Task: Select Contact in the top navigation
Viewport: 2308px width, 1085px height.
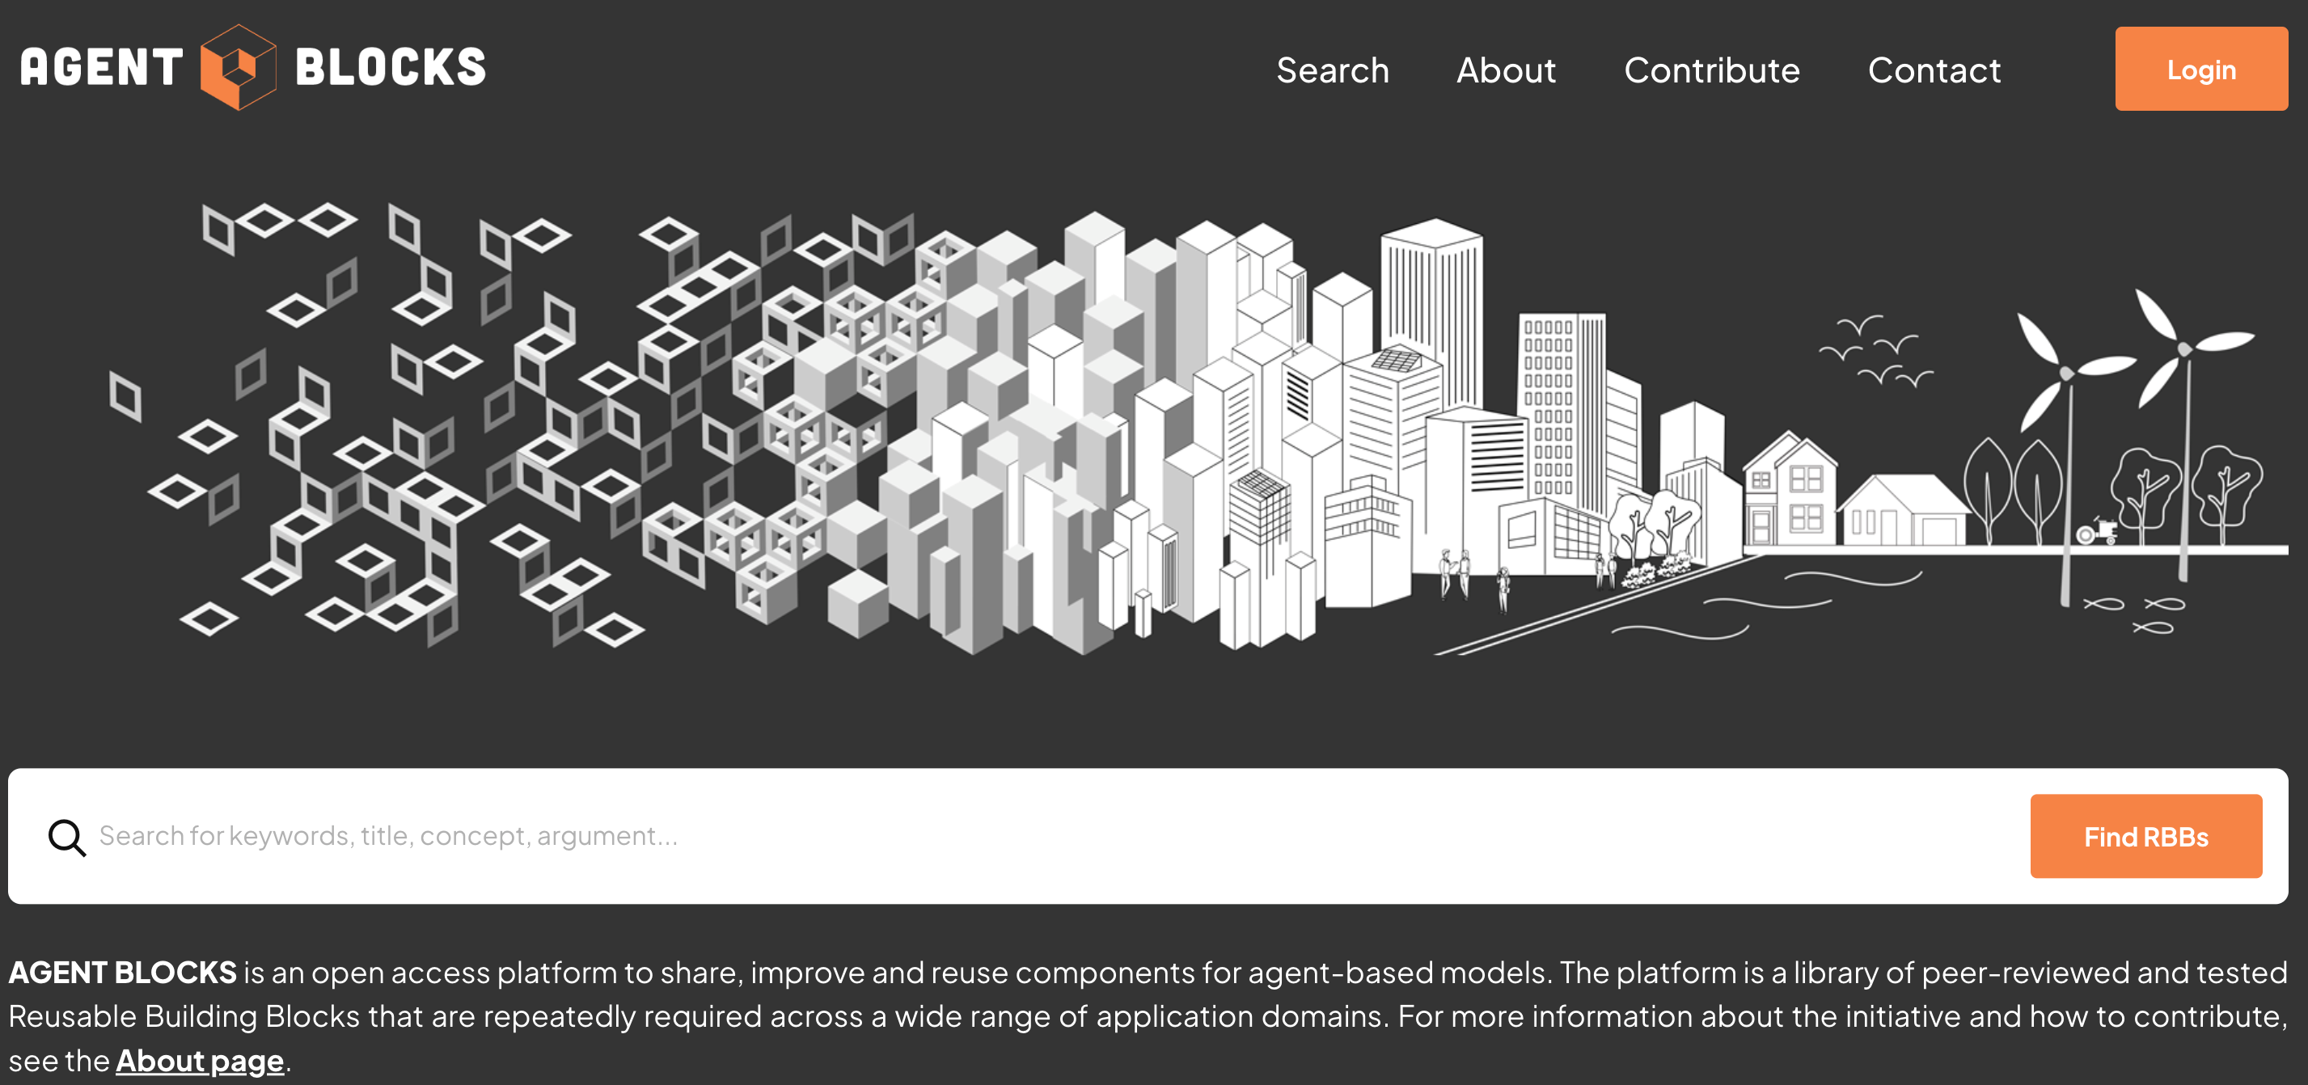Action: tap(1934, 70)
